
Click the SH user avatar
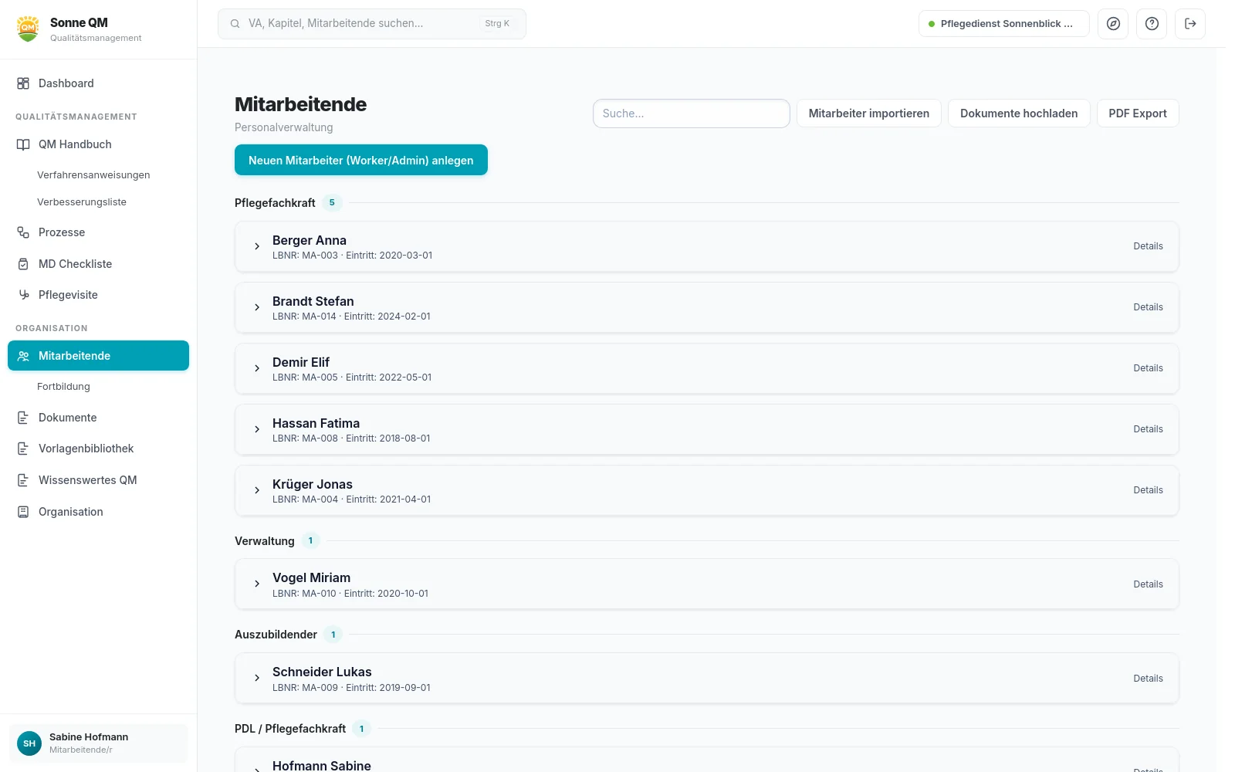29,743
